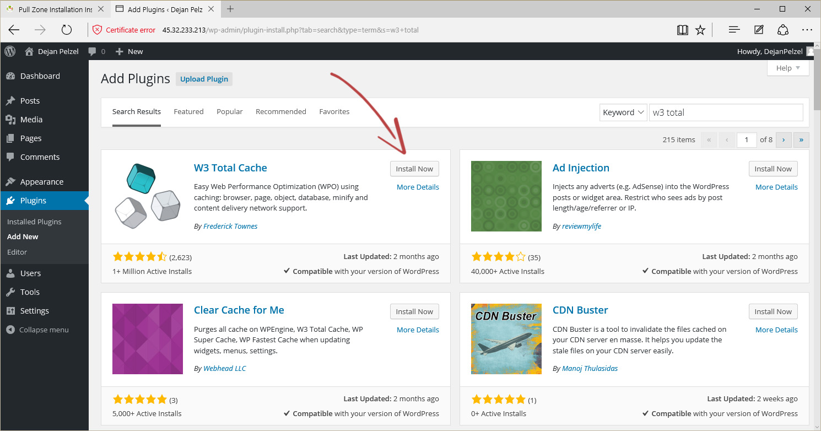
Task: Open Users in the sidebar
Action: 44,273
